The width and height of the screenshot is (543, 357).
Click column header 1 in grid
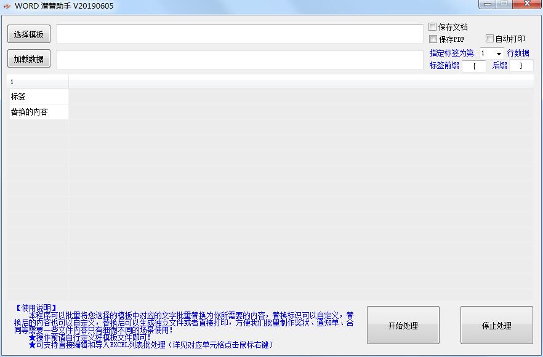[38, 82]
